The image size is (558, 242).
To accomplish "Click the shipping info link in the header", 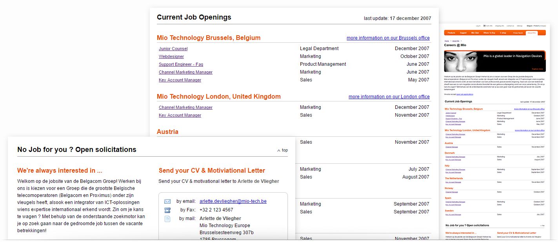I will (x=500, y=26).
